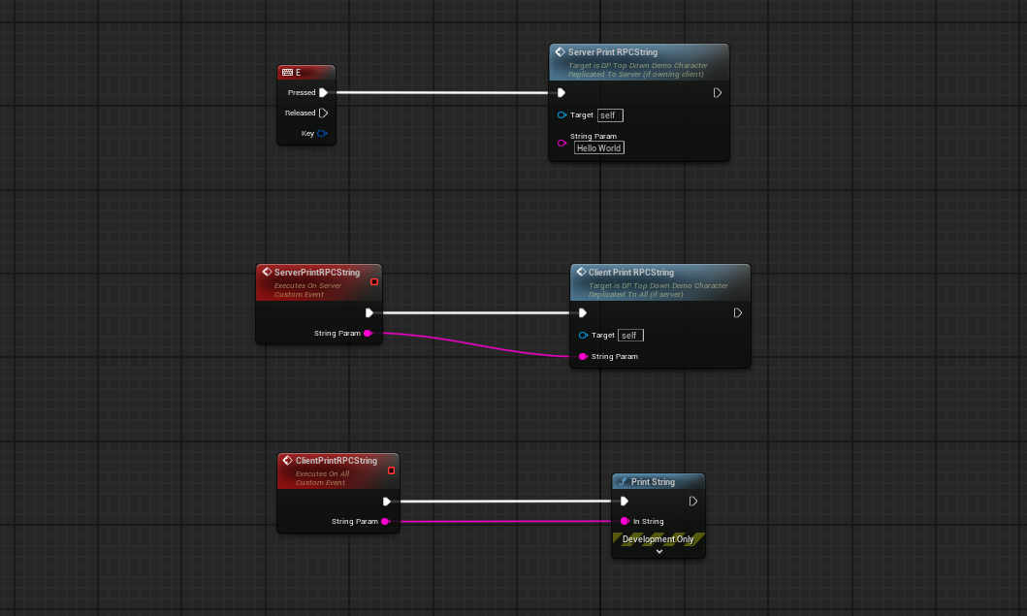Click the In String pin on Print String
1027x616 pixels.
624,521
